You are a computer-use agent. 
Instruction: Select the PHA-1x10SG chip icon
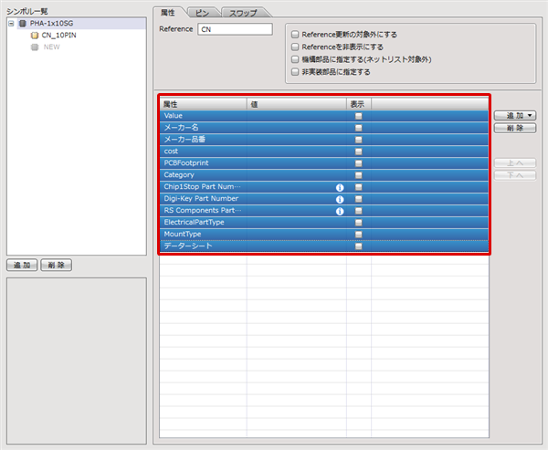click(22, 24)
